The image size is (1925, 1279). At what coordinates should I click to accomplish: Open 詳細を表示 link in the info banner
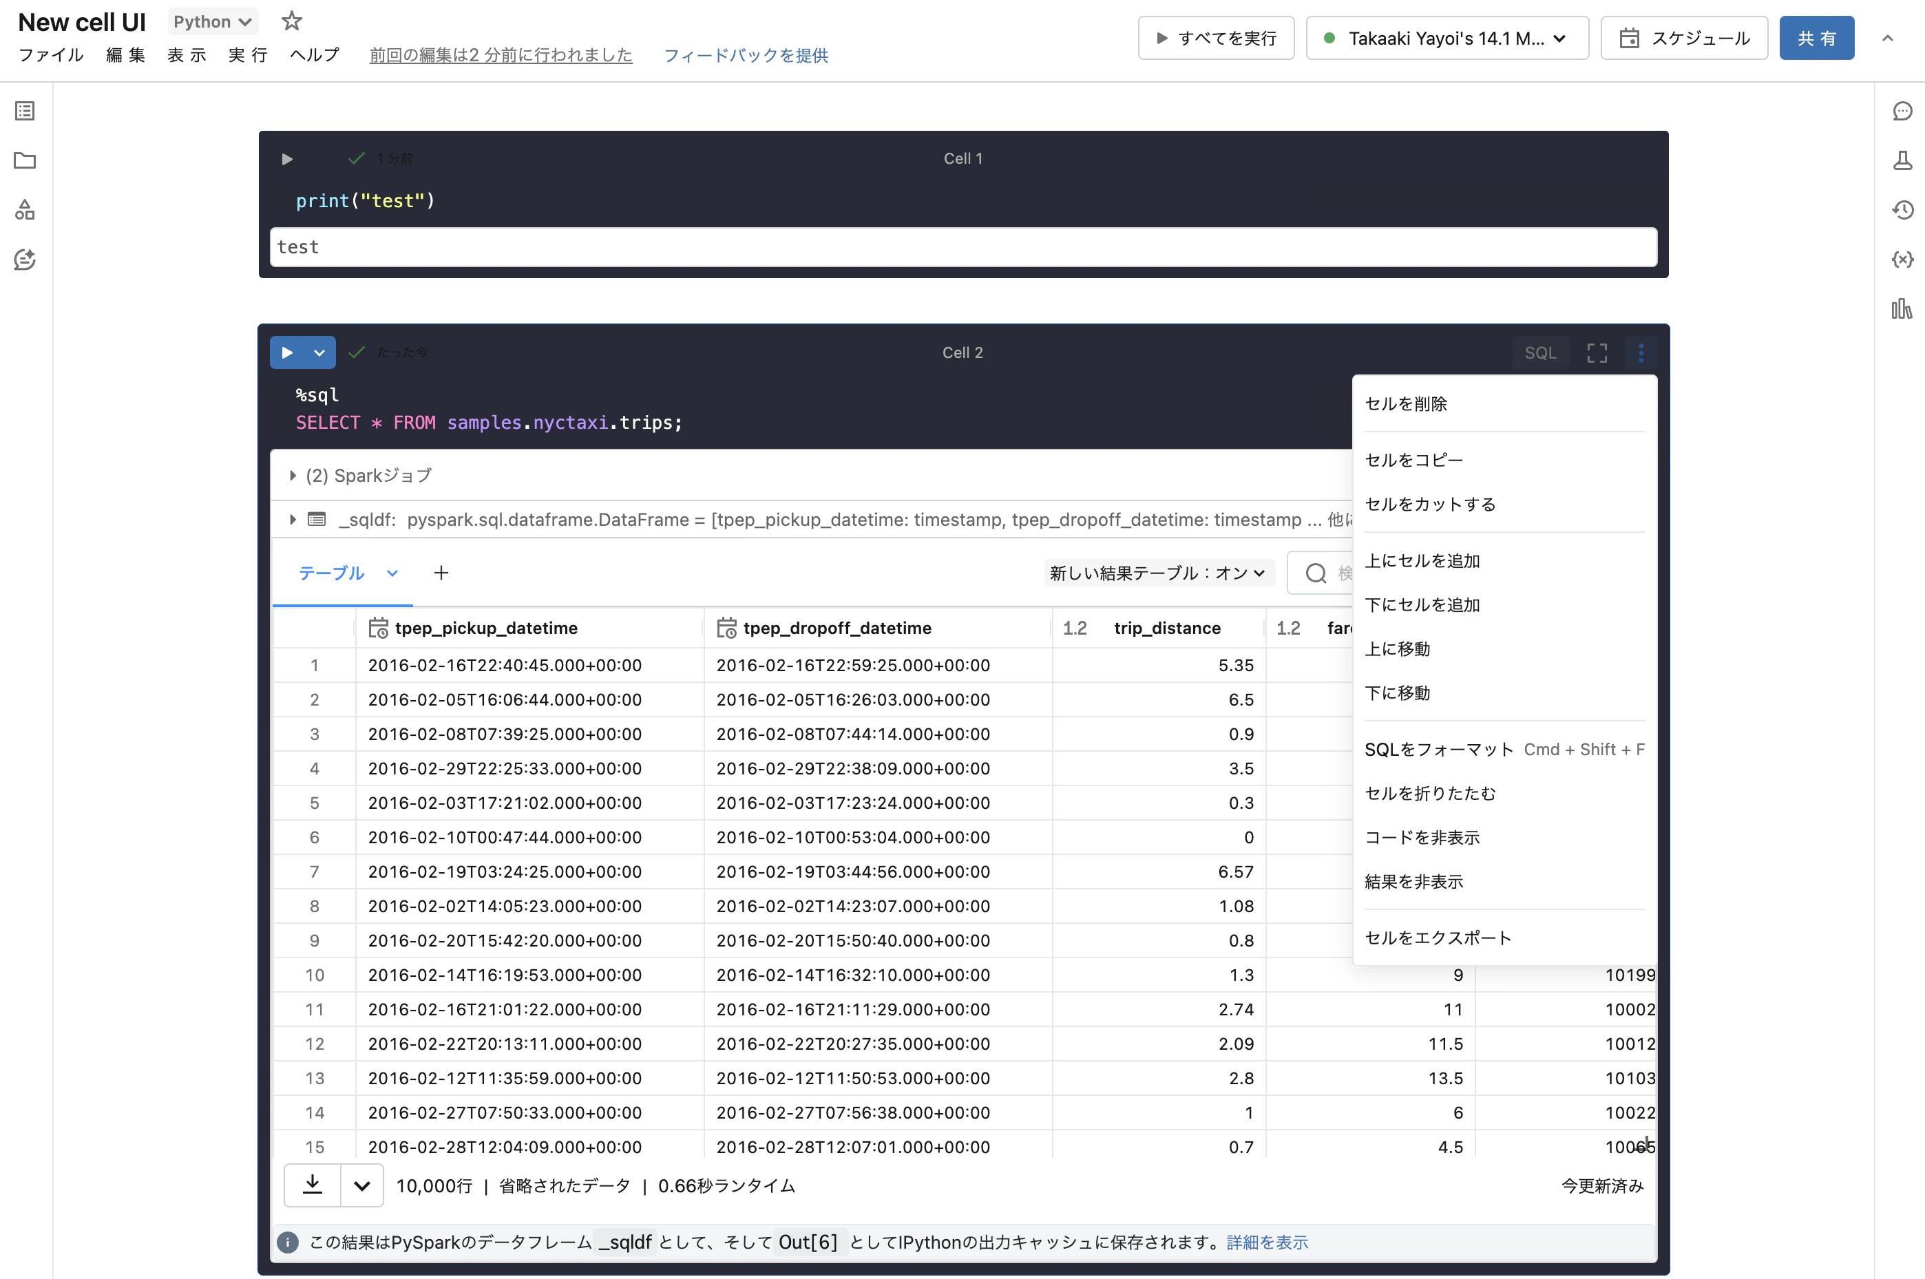pyautogui.click(x=1267, y=1243)
